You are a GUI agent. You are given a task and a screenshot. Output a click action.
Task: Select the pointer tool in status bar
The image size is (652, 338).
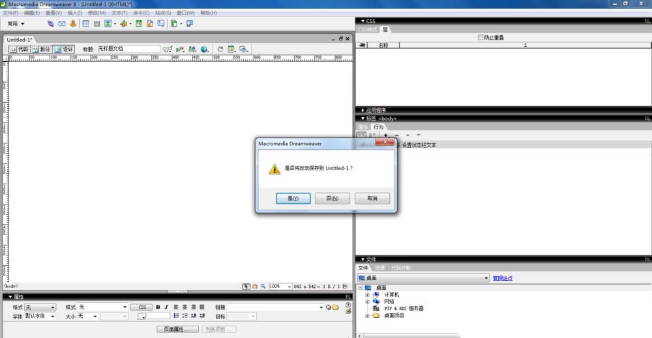pos(246,287)
